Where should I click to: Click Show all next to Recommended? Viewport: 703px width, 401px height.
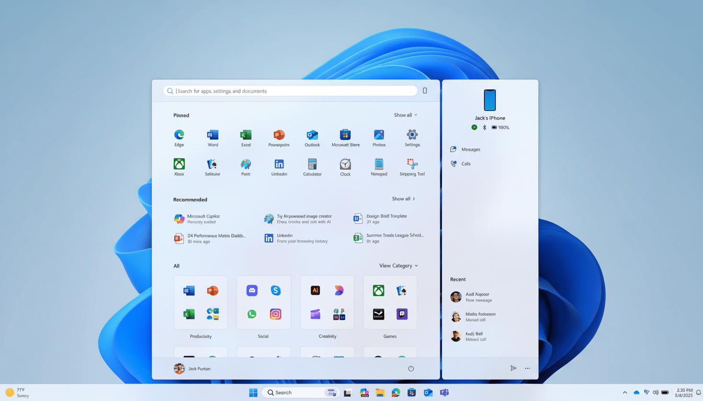[403, 198]
